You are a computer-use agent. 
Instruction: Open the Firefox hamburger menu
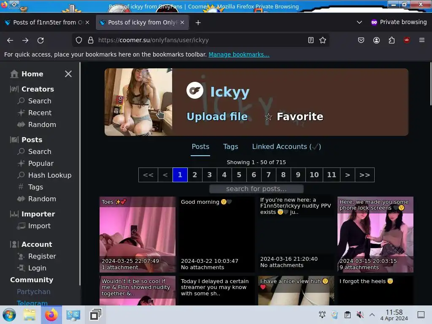(x=422, y=40)
